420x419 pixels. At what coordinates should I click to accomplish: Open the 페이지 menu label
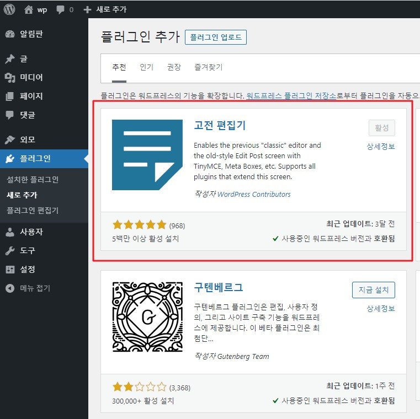[x=31, y=96]
